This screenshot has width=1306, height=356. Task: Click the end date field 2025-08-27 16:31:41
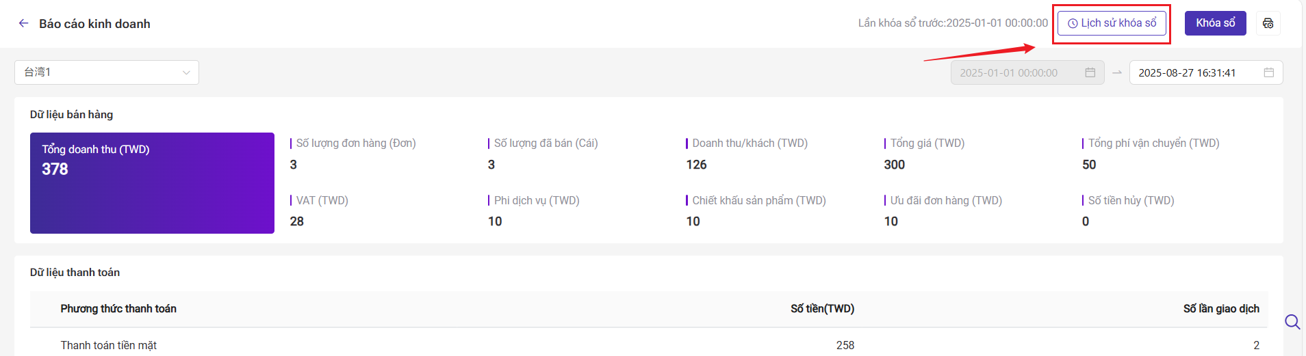tap(1206, 72)
